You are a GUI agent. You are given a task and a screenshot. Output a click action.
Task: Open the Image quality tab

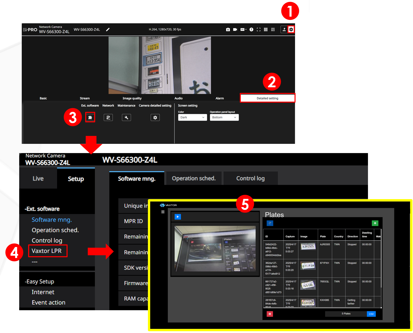[x=132, y=98]
